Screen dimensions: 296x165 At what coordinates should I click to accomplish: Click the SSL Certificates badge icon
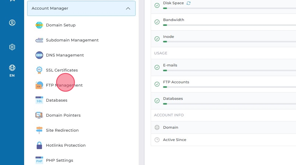pyautogui.click(x=39, y=70)
